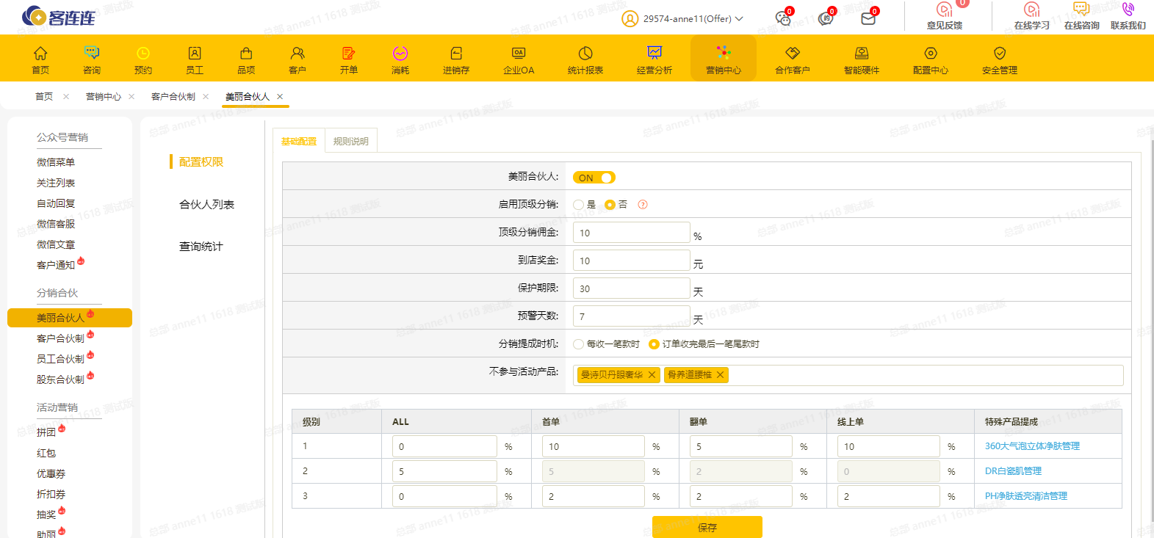This screenshot has height=538, width=1154.
Task: Click the 保存 save button
Action: pos(707,527)
